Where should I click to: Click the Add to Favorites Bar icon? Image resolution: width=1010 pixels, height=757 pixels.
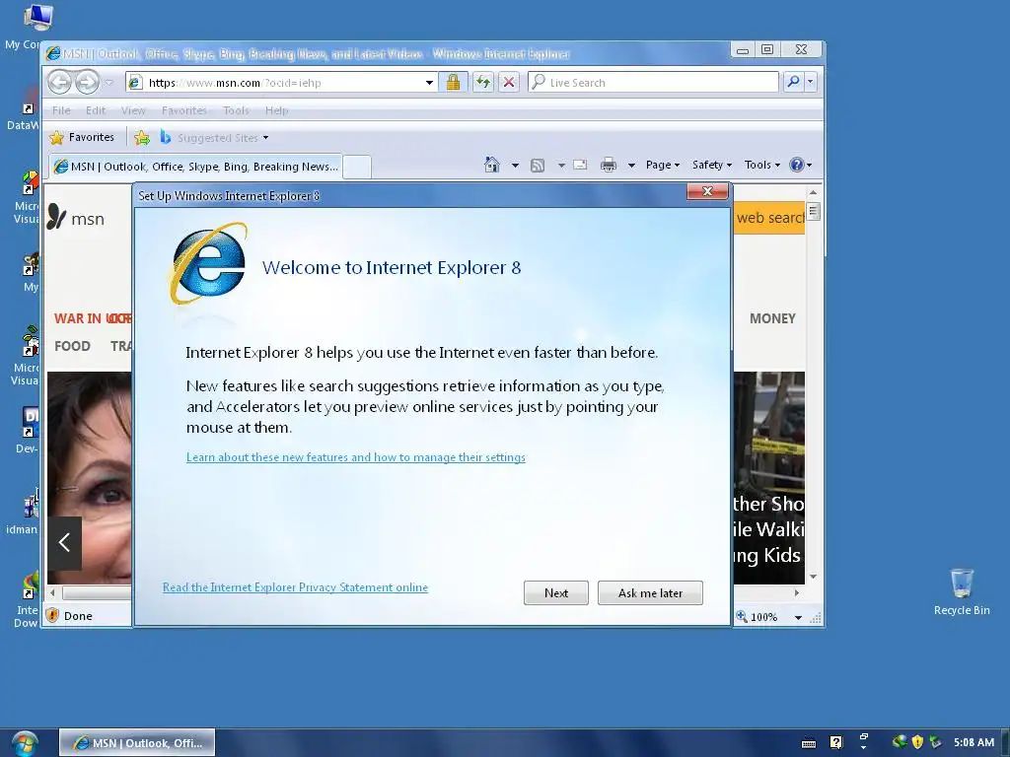142,137
